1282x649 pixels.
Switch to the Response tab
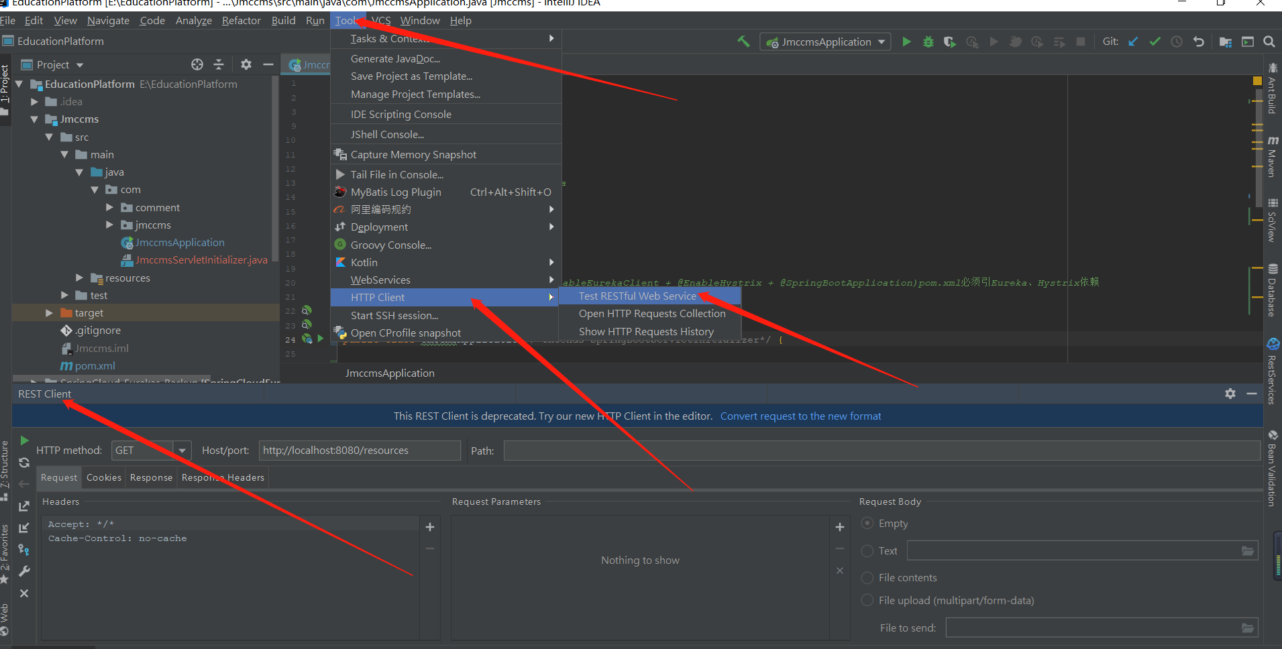click(151, 477)
